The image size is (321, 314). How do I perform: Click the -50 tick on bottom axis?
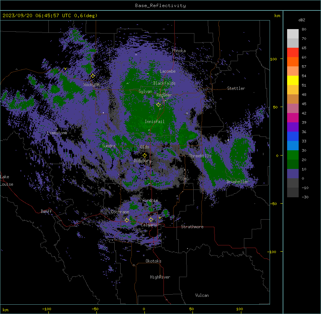click(95, 309)
